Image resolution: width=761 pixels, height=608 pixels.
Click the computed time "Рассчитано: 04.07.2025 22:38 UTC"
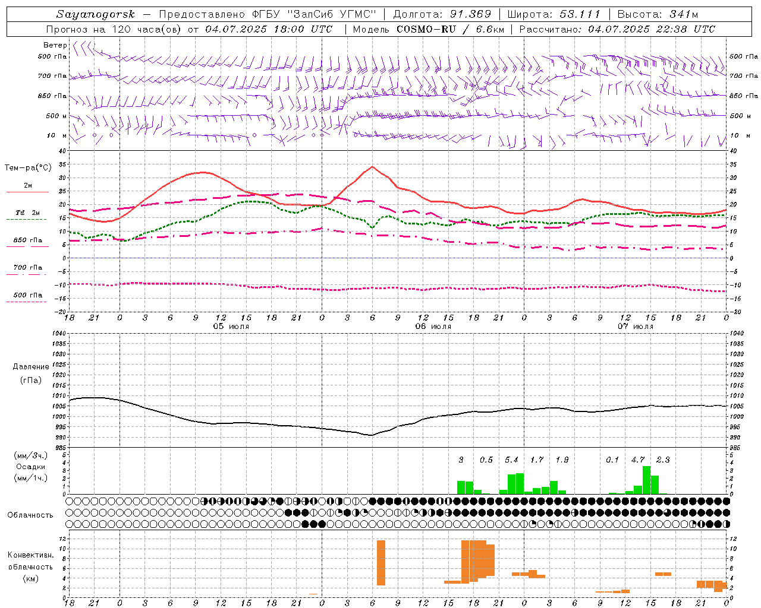[x=617, y=29]
